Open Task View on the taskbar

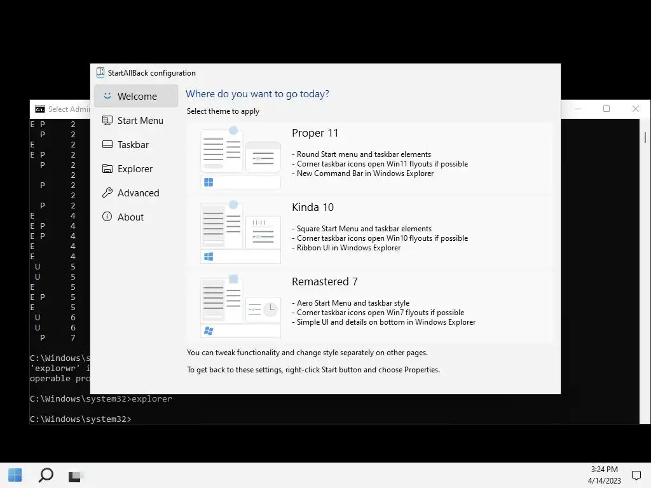(x=75, y=476)
